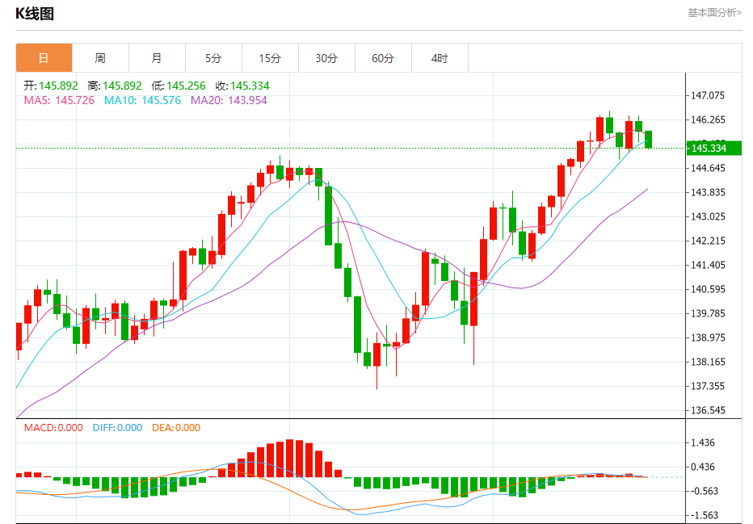This screenshot has height=524, width=753.
Task: Click the 144.645 price axis label
Action: click(x=708, y=168)
